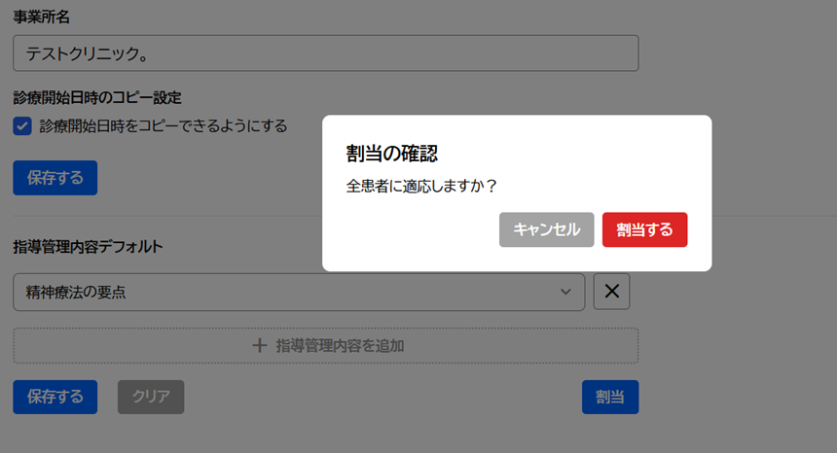Click the blue 割当 button at bottom right

[609, 397]
